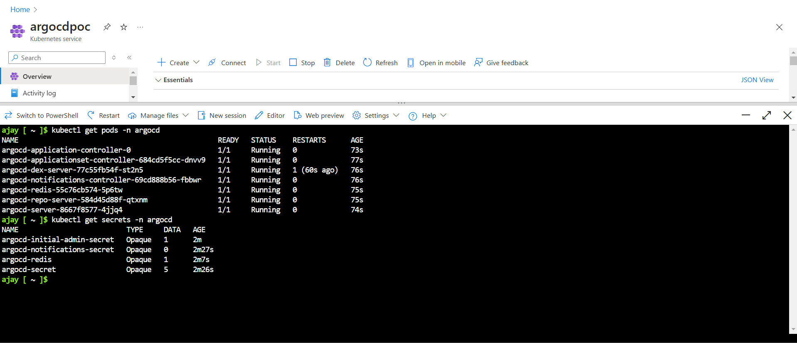The image size is (797, 343).
Task: Open the Manage files dropdown
Action: point(158,116)
